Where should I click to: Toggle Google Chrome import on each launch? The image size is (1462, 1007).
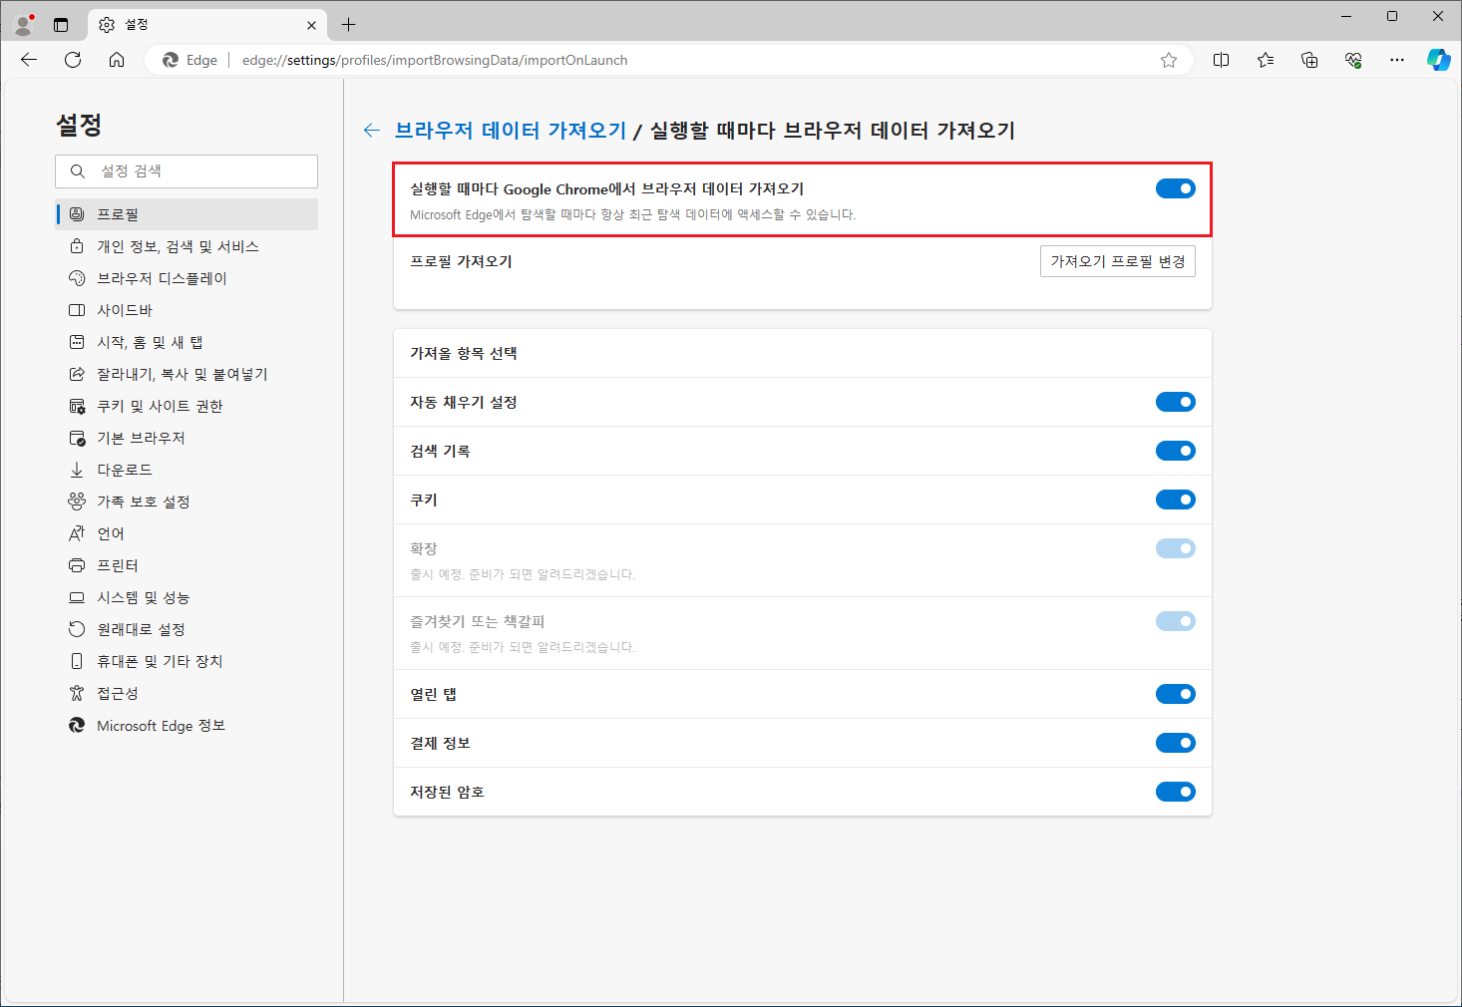1176,188
